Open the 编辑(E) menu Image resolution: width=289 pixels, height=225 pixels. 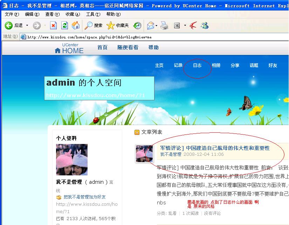[x=32, y=14]
